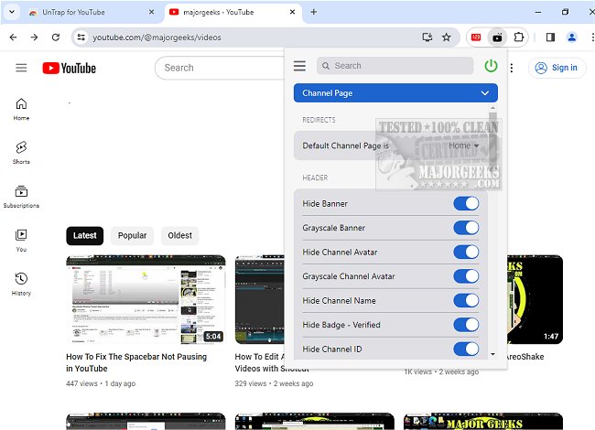
Task: Toggle the Hide Channel Name switch
Action: (x=466, y=301)
